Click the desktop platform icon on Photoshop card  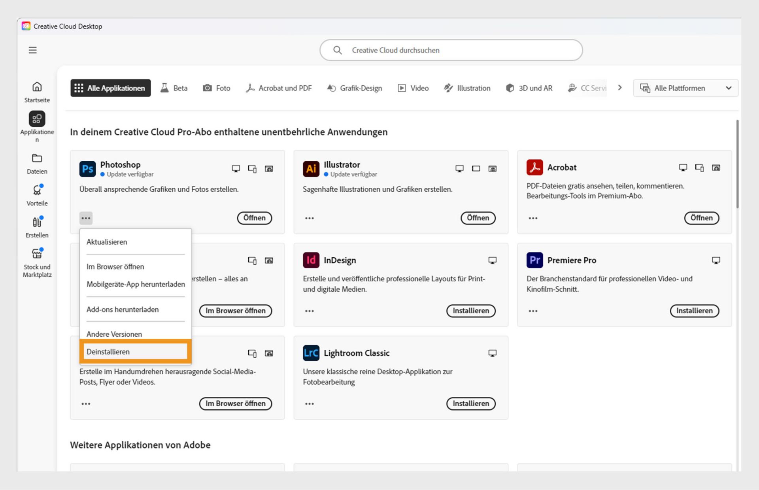pyautogui.click(x=236, y=168)
